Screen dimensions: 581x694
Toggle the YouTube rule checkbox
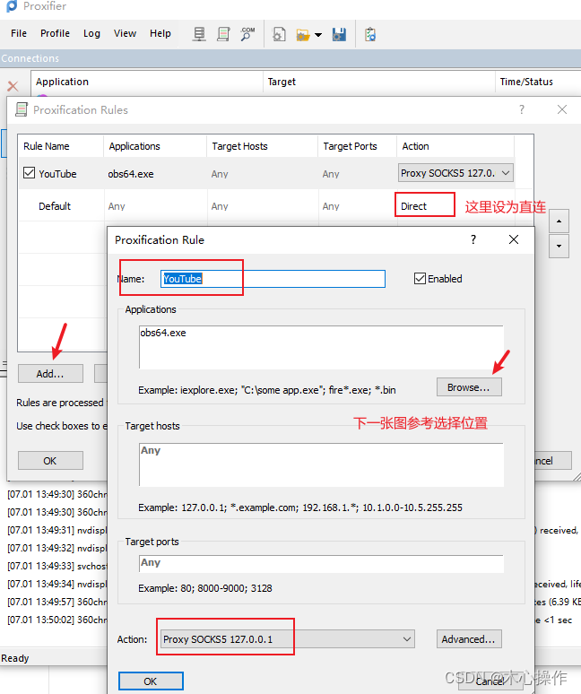point(30,173)
